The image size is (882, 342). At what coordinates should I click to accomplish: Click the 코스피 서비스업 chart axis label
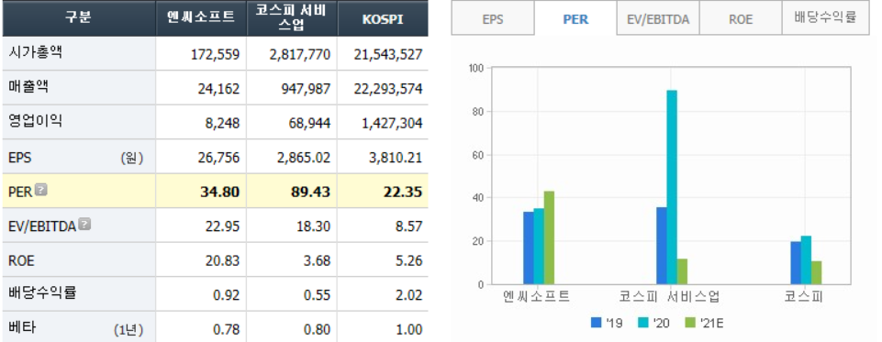tap(669, 296)
